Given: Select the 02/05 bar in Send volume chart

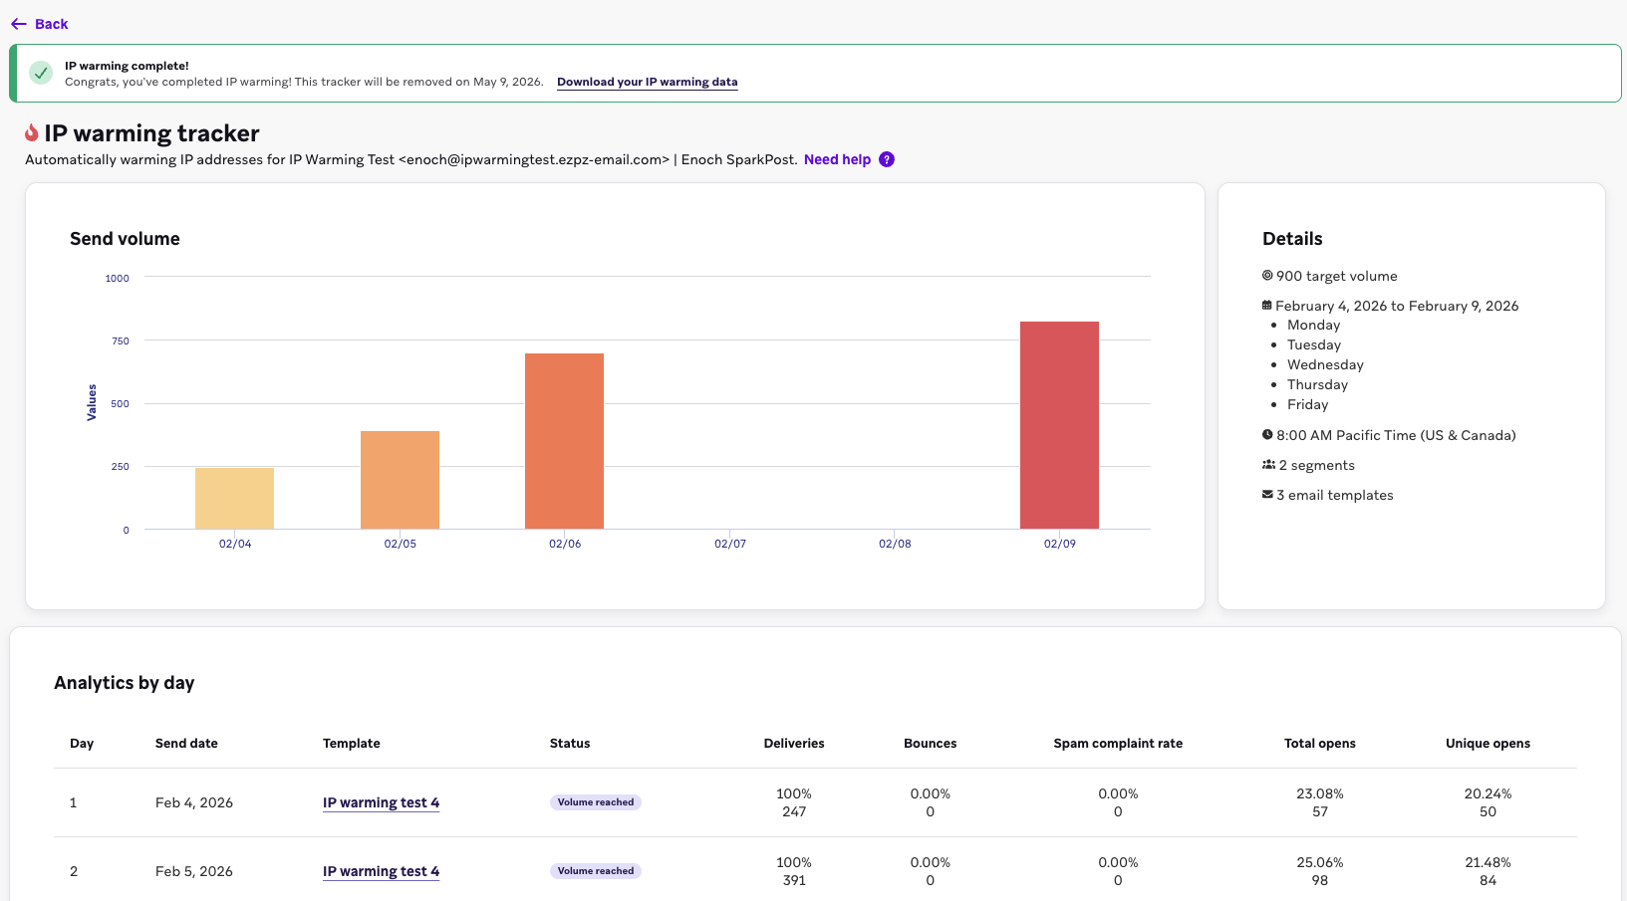Looking at the screenshot, I should point(400,480).
